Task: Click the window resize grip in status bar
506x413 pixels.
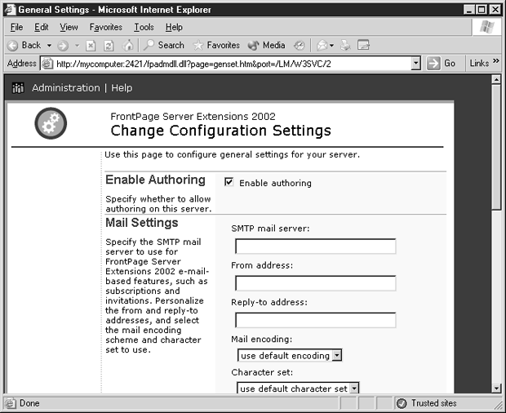Action: coord(497,405)
